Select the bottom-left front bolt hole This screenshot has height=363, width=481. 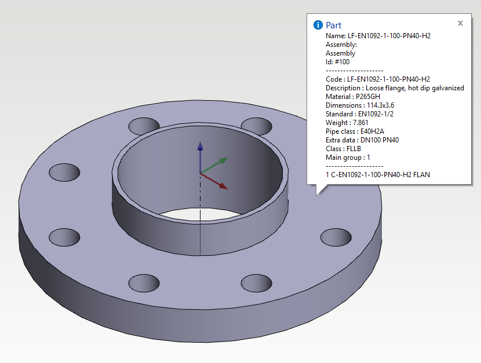pos(143,283)
